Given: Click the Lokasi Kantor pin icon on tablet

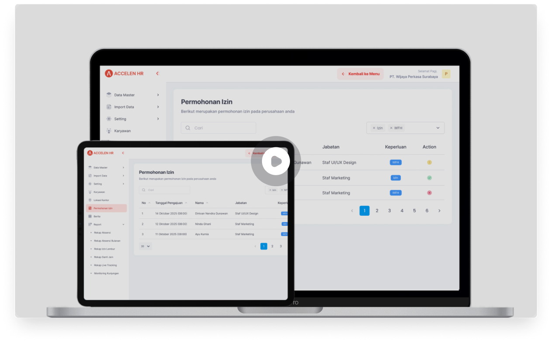Looking at the screenshot, I should 90,200.
